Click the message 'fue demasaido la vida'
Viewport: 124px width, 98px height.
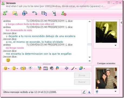click(x=19, y=30)
